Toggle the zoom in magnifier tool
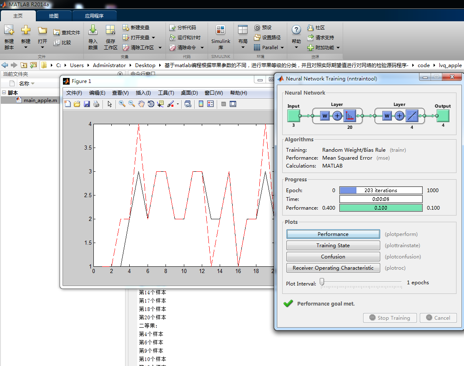This screenshot has height=366, width=464. (x=122, y=104)
